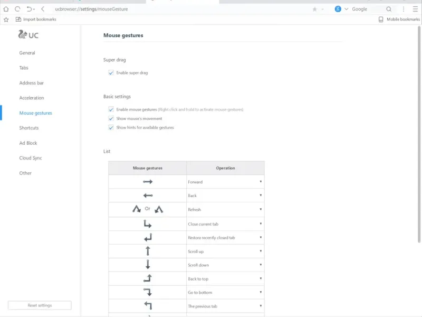This screenshot has width=422, height=317.
Task: Switch to the Ad Block settings section
Action: pos(28,143)
